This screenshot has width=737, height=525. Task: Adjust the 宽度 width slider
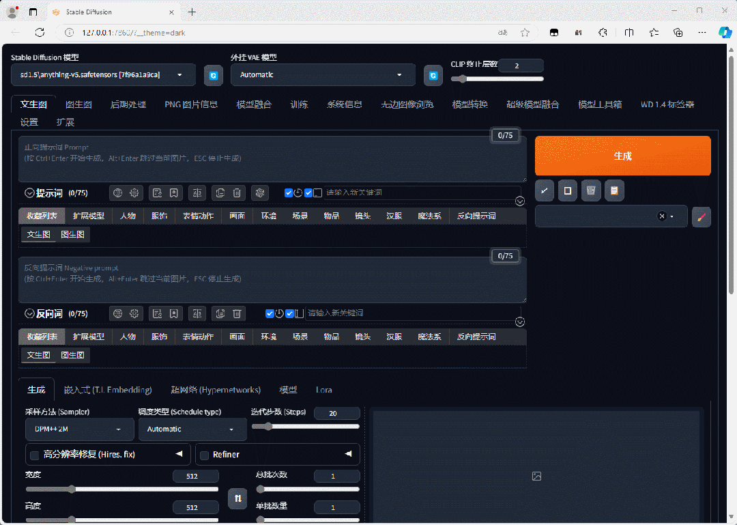pos(121,489)
